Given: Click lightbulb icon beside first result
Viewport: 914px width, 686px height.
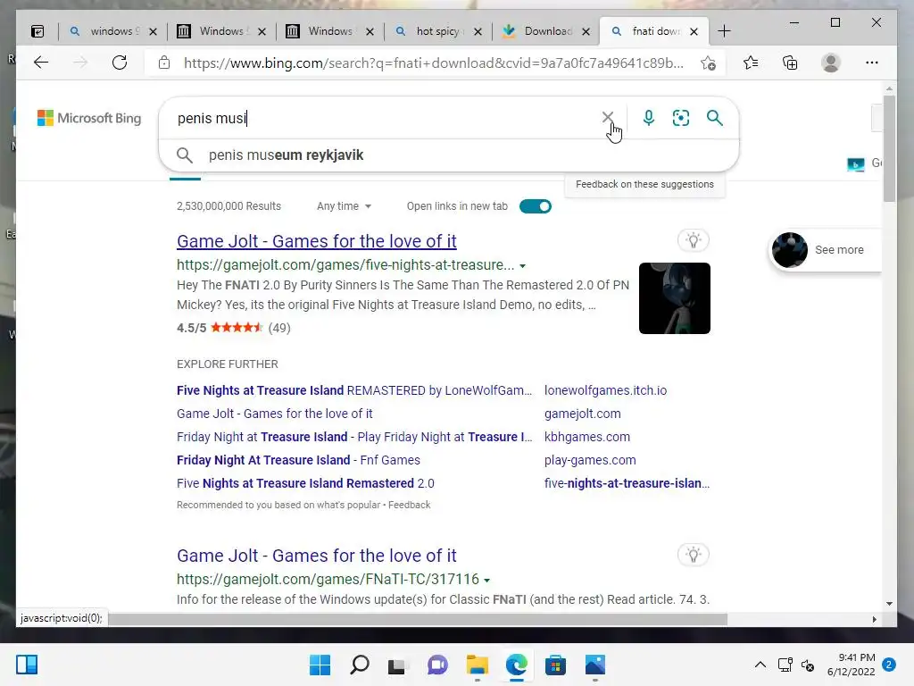Looking at the screenshot, I should point(693,239).
